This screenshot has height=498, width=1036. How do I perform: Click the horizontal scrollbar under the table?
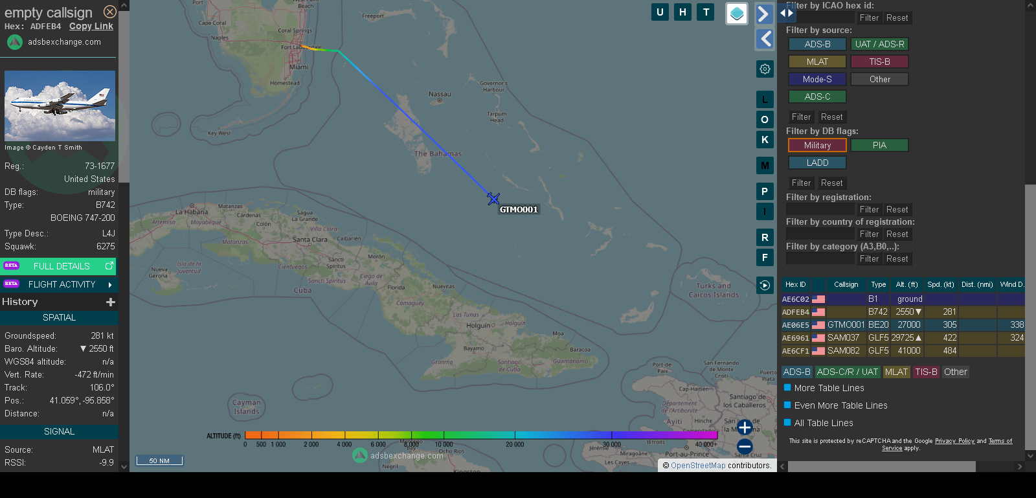[x=882, y=466]
